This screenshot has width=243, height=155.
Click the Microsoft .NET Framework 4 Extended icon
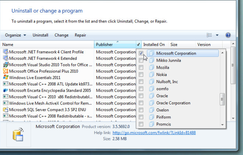(x=6, y=58)
